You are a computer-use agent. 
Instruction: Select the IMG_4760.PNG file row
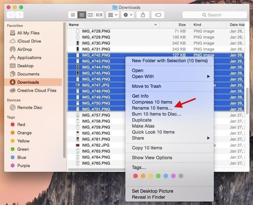click(96, 133)
